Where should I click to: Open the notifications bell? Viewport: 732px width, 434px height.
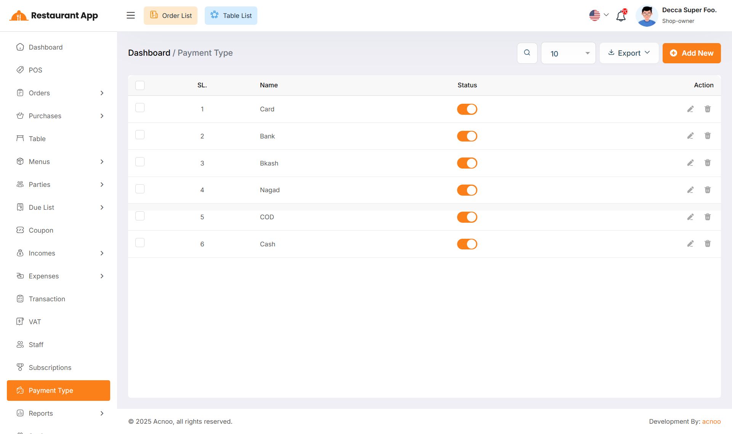pos(621,16)
